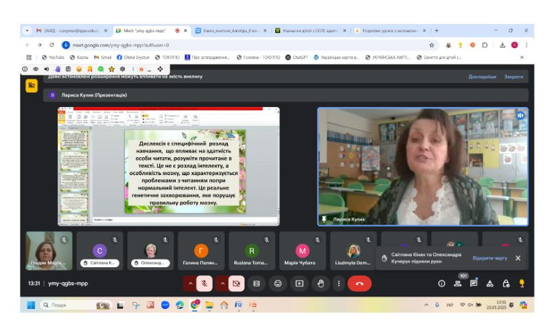Expand video settings arrow beside camera
This screenshot has width=549, height=335.
[x=222, y=284]
